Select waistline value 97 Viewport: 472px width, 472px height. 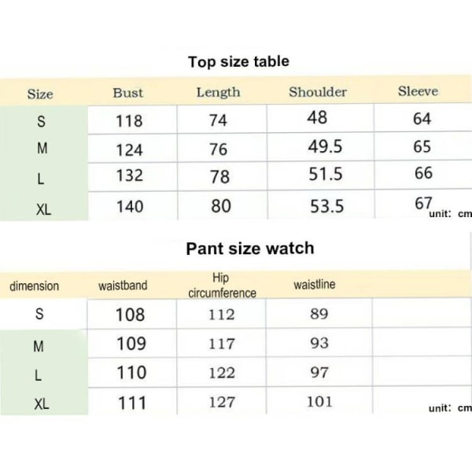(319, 372)
